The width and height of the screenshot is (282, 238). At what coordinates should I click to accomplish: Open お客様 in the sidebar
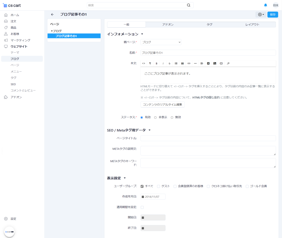click(15, 34)
